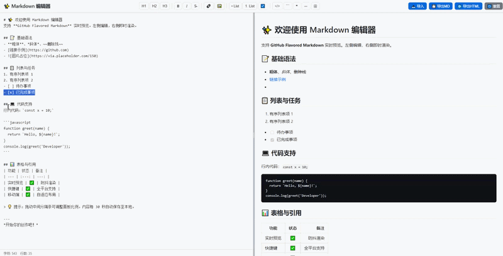Toggle the 已完成事项 checkbox in the preview
The image size is (503, 256).
coord(272,139)
